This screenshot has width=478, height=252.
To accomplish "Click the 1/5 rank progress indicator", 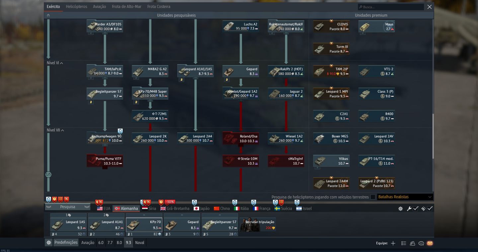I will coord(48,175).
